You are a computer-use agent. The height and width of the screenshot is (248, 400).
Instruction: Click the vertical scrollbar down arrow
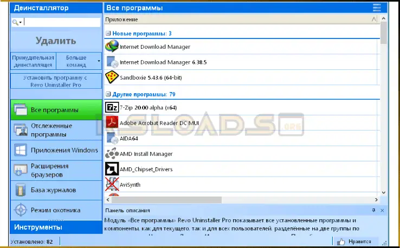383,192
